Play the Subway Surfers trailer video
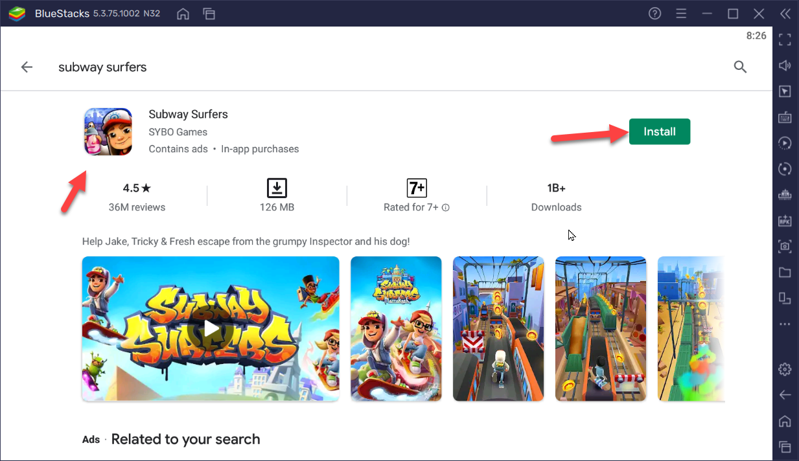 pyautogui.click(x=211, y=328)
